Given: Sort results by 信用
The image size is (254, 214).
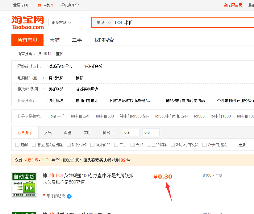Looking at the screenshot, I should pyautogui.click(x=87, y=133).
